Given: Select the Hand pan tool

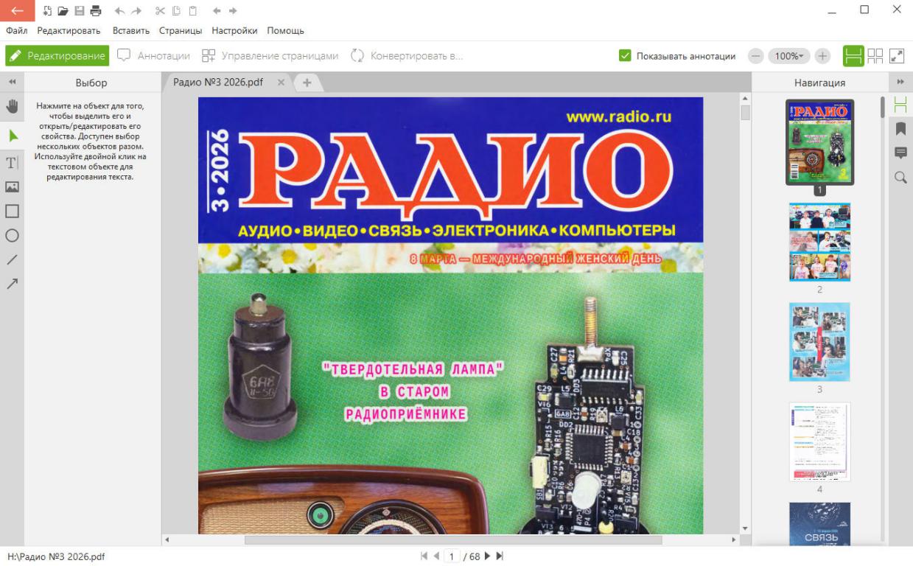Looking at the screenshot, I should click(x=12, y=106).
